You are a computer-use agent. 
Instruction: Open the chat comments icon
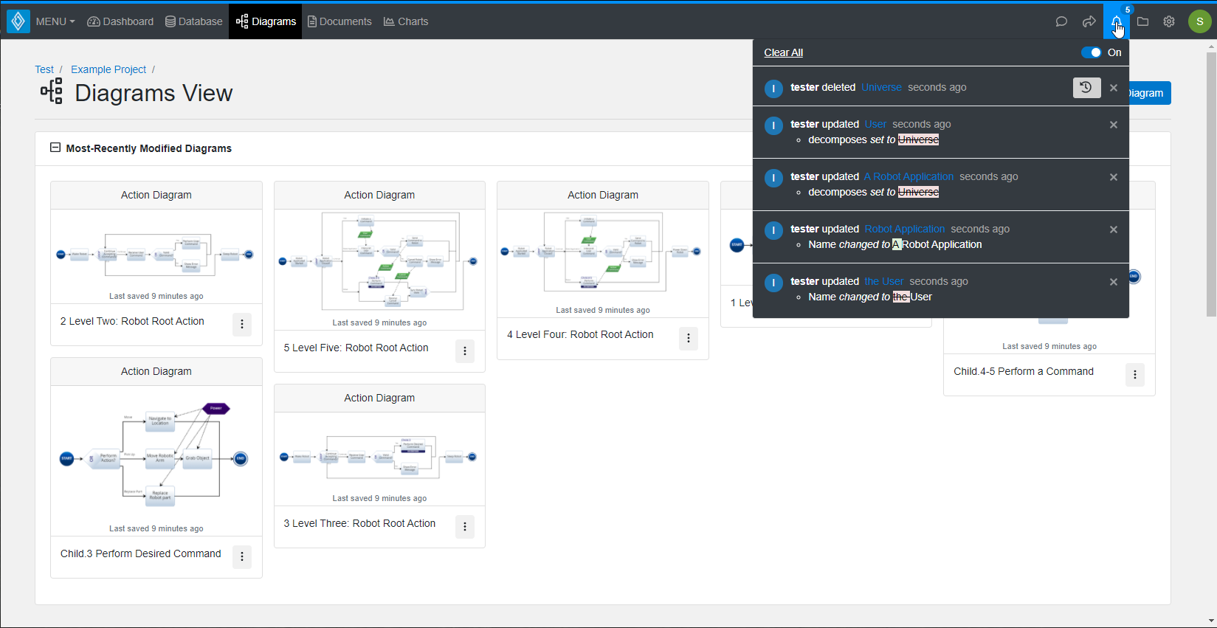click(x=1061, y=21)
